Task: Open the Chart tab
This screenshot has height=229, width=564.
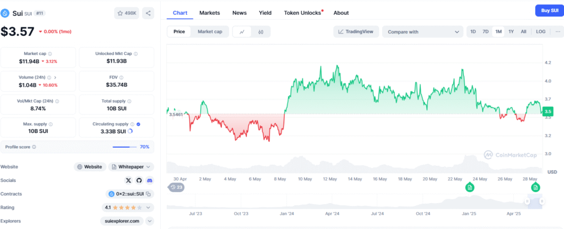Action: 180,13
